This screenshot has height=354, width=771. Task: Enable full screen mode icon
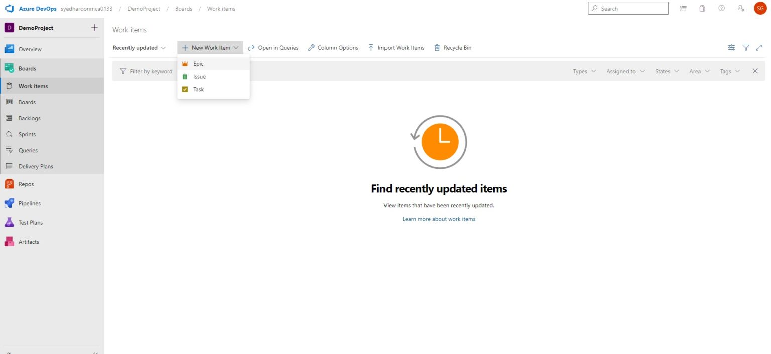tap(759, 47)
